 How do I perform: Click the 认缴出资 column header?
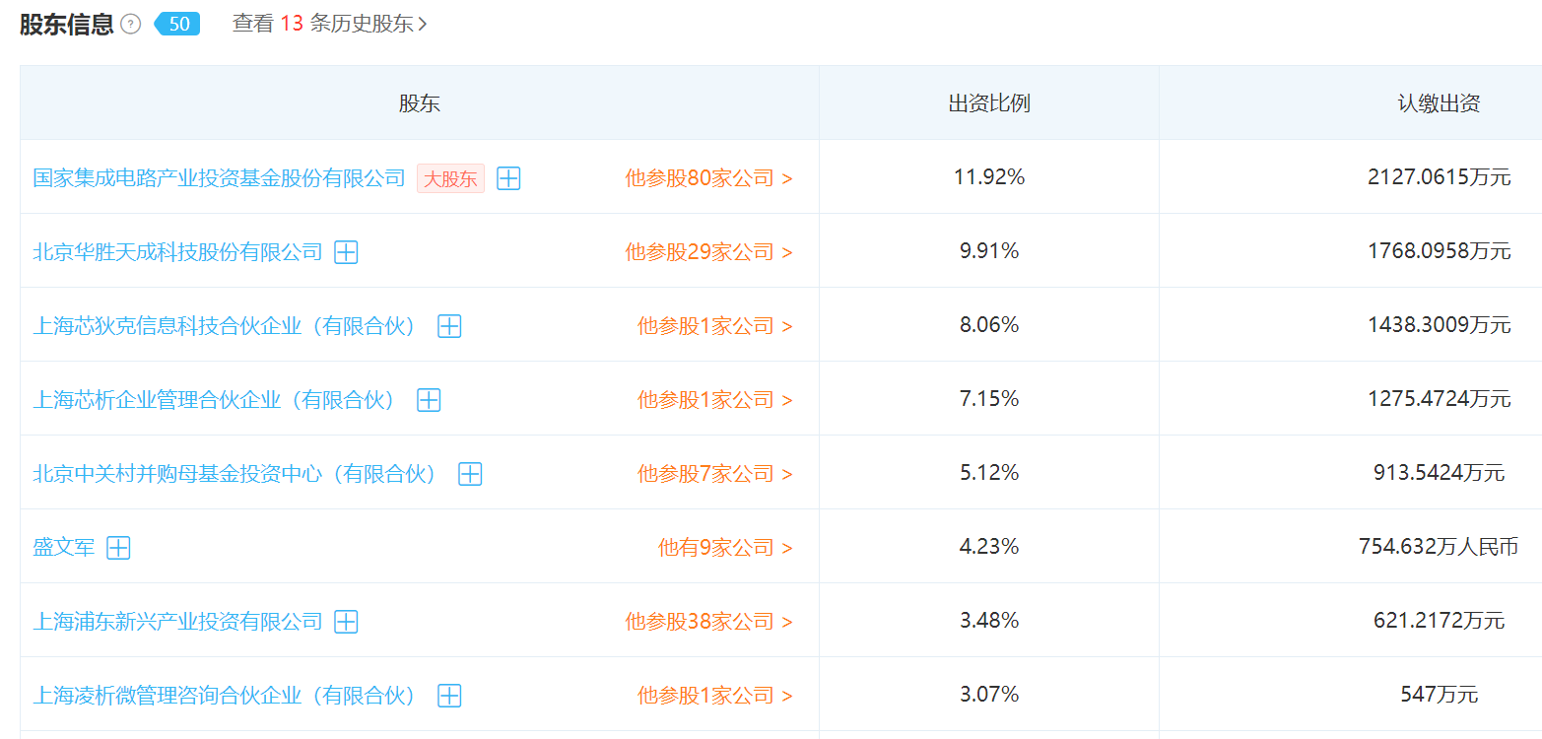click(x=1439, y=103)
